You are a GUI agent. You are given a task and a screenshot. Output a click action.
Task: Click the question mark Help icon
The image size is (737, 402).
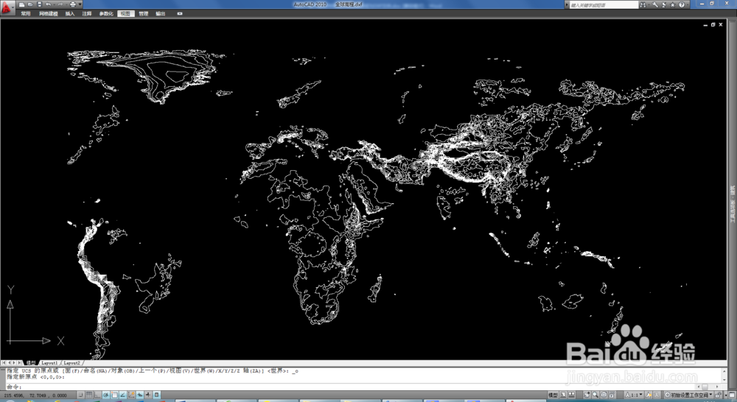682,4
